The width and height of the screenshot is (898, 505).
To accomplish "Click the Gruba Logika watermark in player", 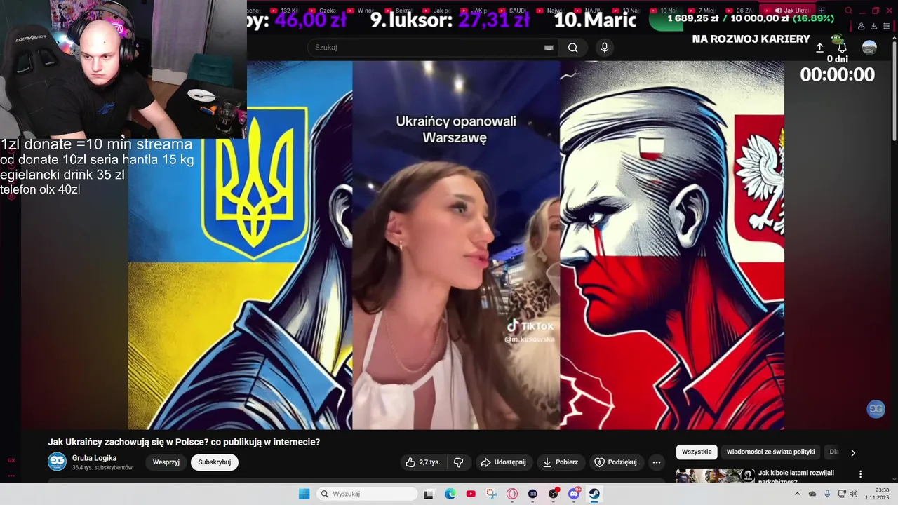I will pos(876,410).
